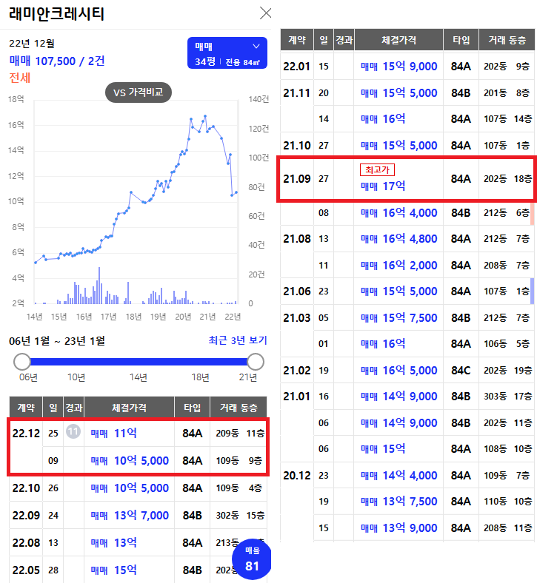Click the 타입 column header in right table

point(461,40)
